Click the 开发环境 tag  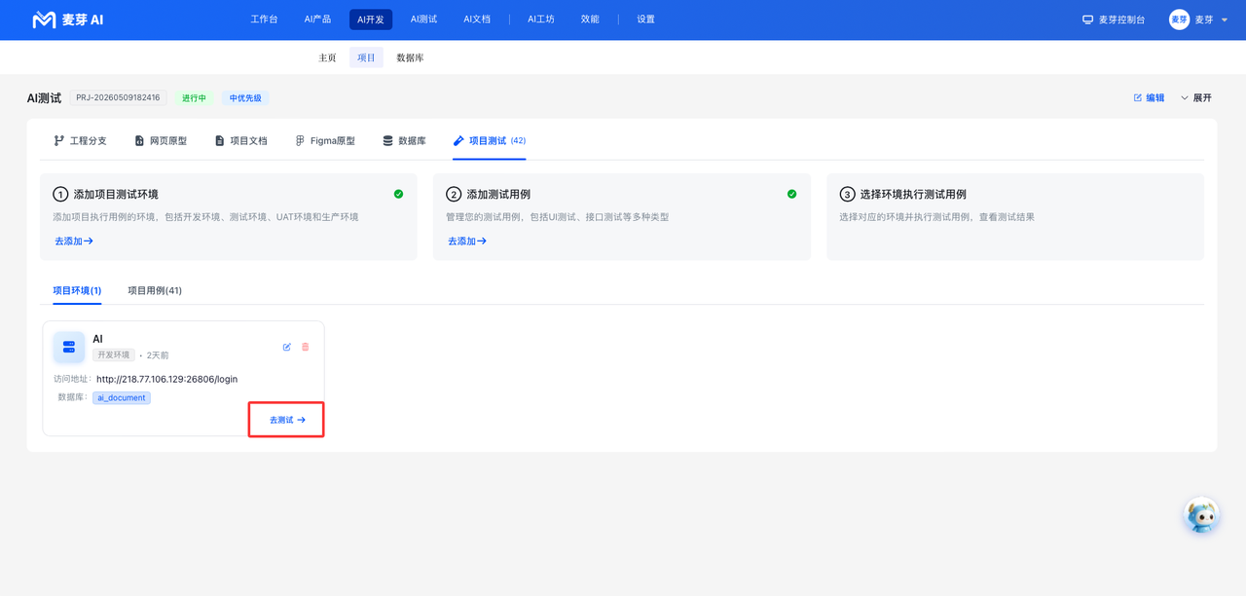[x=114, y=355]
